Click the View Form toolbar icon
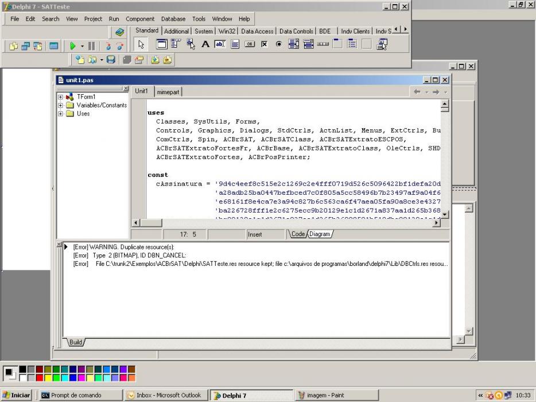Image resolution: width=536 pixels, height=402 pixels. tap(26, 46)
